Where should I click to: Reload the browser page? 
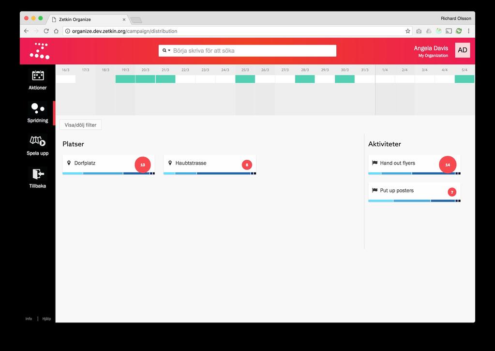(46, 31)
